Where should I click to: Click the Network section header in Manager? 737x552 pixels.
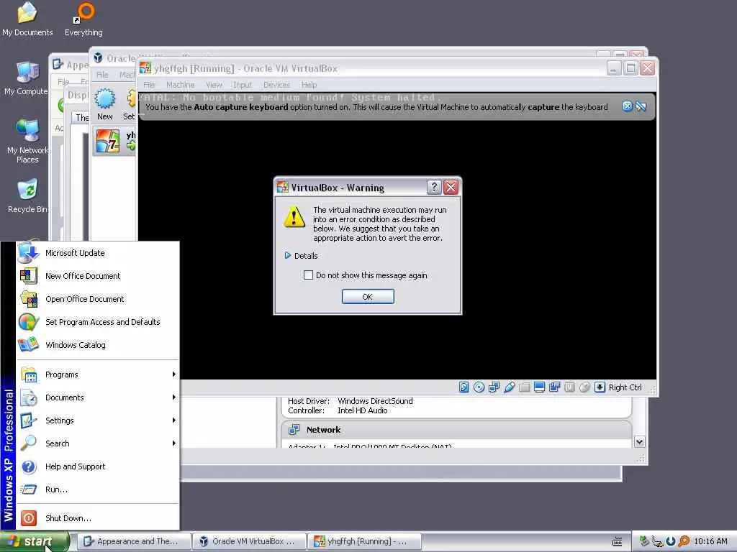323,430
